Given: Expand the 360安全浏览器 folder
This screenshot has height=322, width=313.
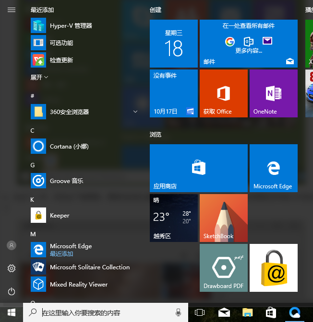Looking at the screenshot, I should 135,112.
